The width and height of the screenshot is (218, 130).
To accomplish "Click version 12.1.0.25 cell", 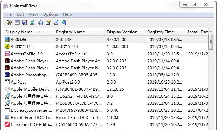I will 115,89.
